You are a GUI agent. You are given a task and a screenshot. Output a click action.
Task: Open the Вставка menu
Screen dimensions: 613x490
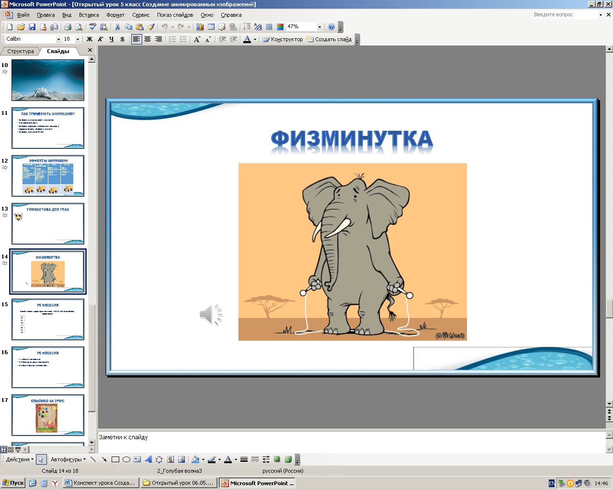[89, 15]
